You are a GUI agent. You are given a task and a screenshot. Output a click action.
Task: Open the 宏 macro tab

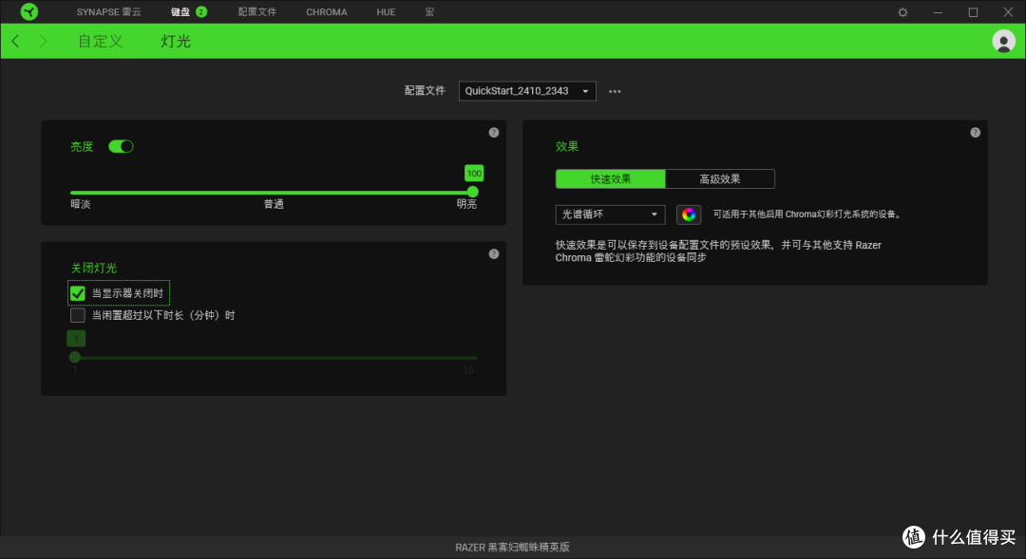tap(429, 11)
